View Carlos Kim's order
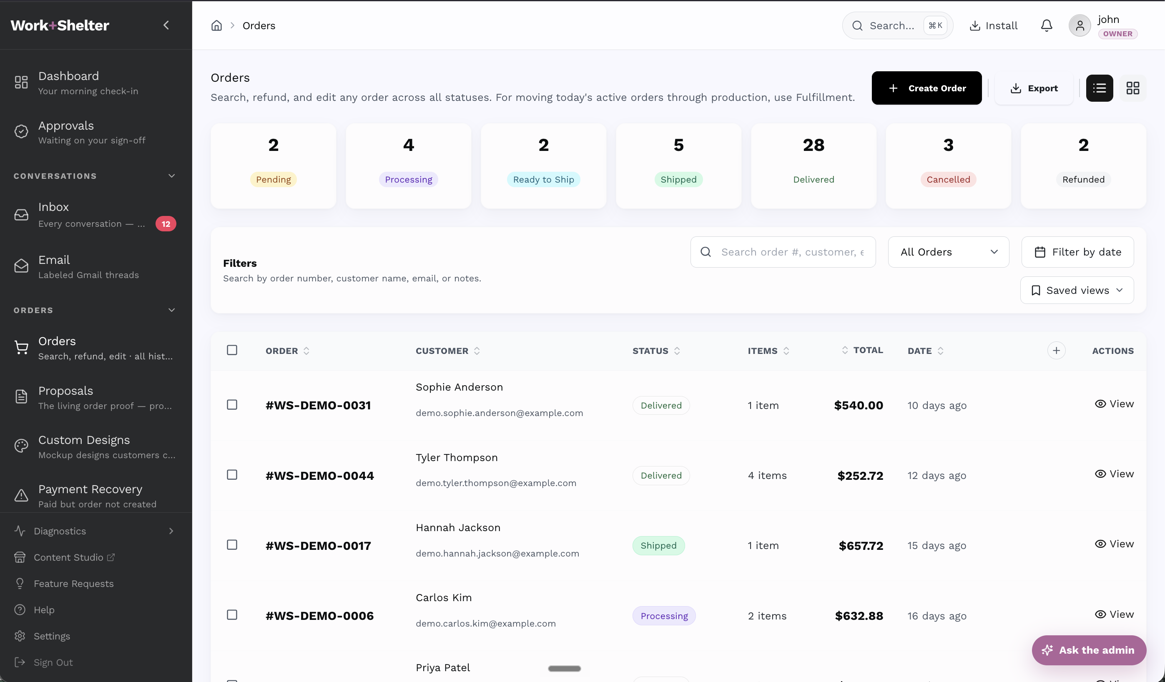This screenshot has width=1165, height=682. (1114, 614)
